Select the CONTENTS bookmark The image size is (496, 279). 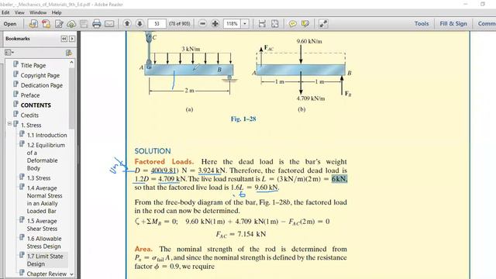pos(36,105)
